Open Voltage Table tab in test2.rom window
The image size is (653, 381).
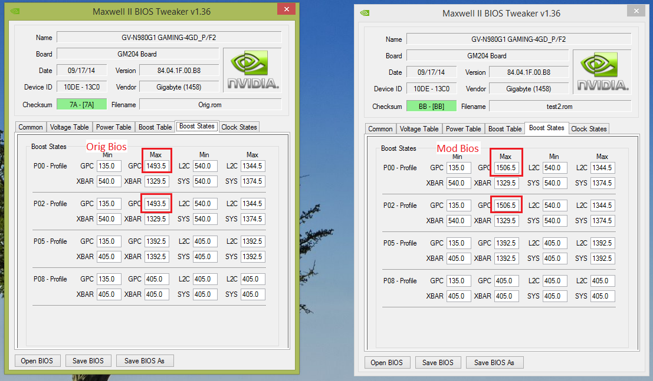419,129
